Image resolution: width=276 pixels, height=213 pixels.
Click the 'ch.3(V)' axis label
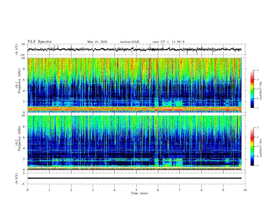(x=17, y=179)
